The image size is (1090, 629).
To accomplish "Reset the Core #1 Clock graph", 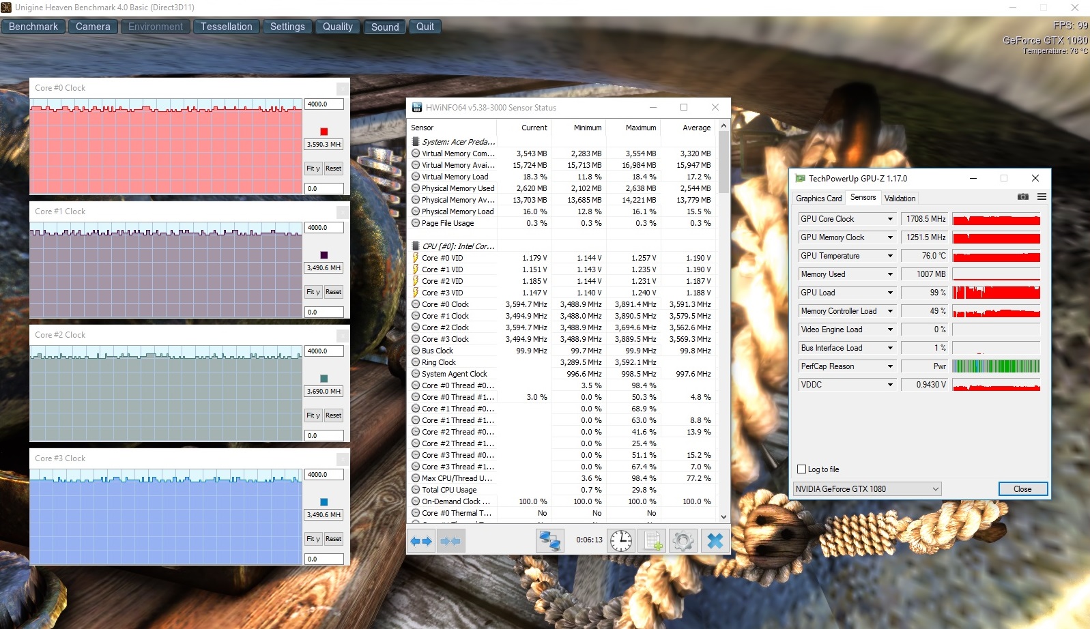I will tap(333, 292).
